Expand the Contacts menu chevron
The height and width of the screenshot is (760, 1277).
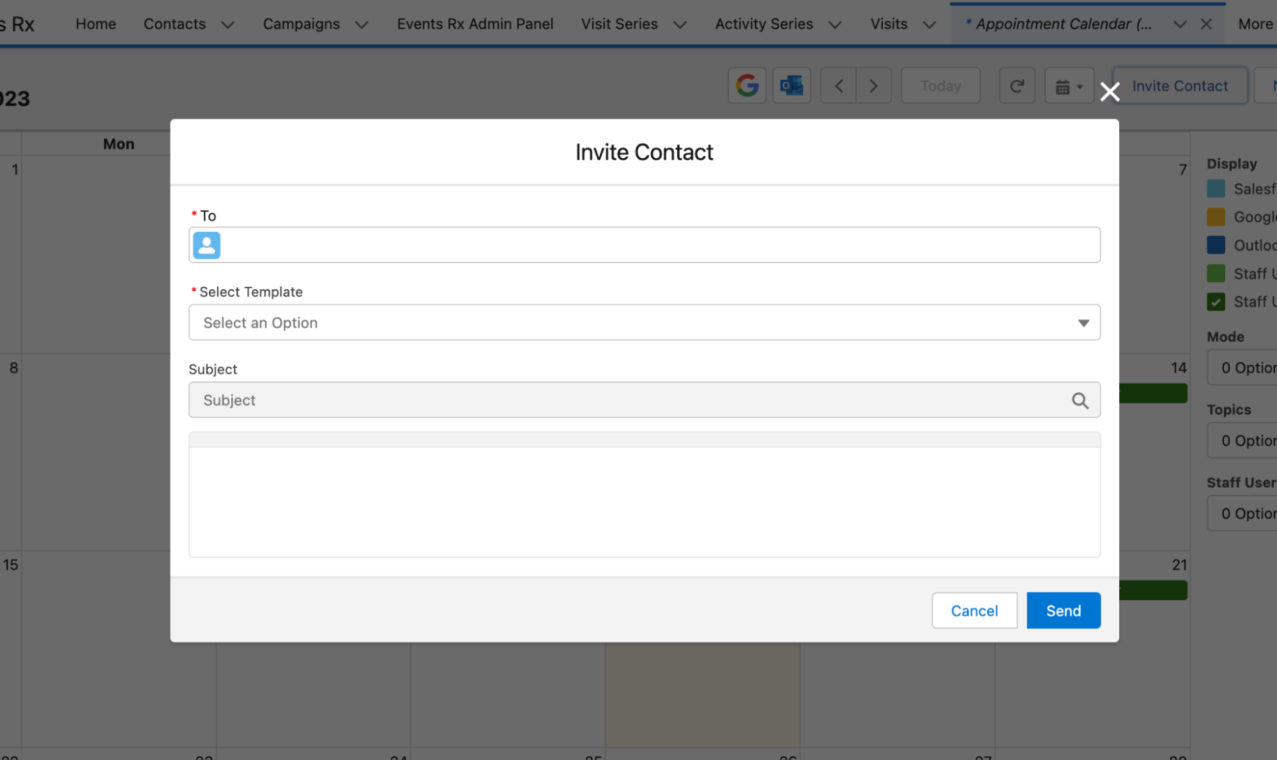point(227,25)
